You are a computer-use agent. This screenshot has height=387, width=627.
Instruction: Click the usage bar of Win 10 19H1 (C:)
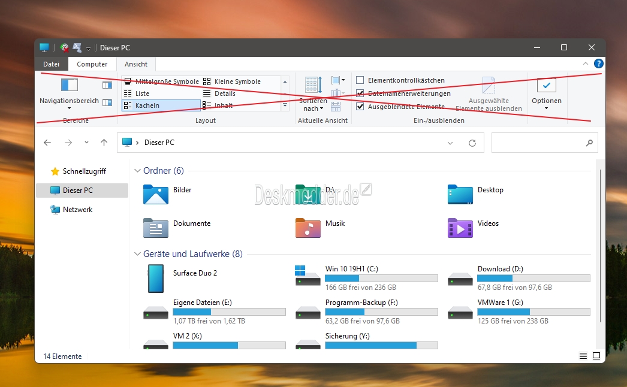(x=382, y=278)
